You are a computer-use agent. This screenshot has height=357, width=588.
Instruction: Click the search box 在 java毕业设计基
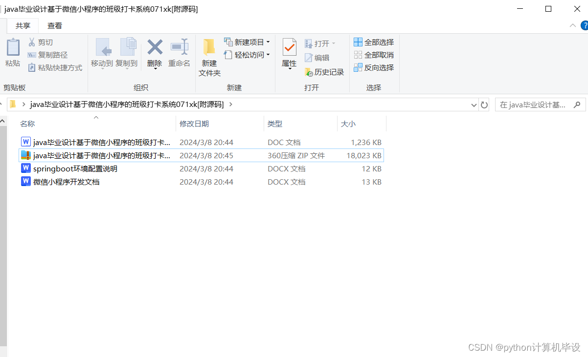point(540,105)
